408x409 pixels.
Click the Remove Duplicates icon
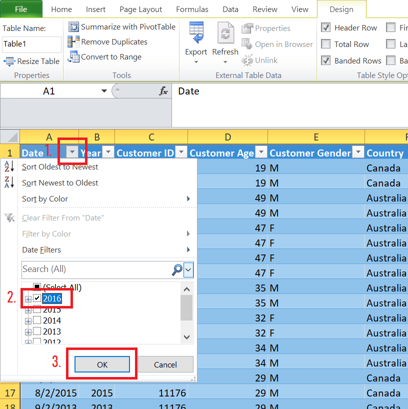[x=74, y=42]
